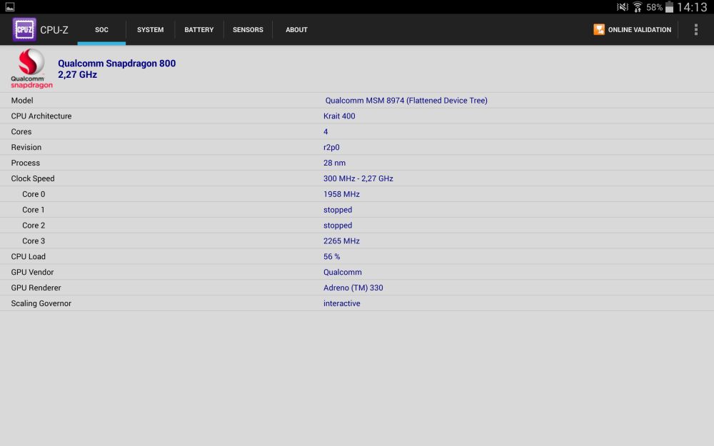The width and height of the screenshot is (714, 446).
Task: Select the 56 % CPU load value
Action: (331, 257)
